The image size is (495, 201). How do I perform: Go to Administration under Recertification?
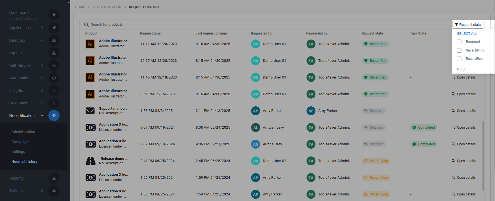(x=23, y=132)
